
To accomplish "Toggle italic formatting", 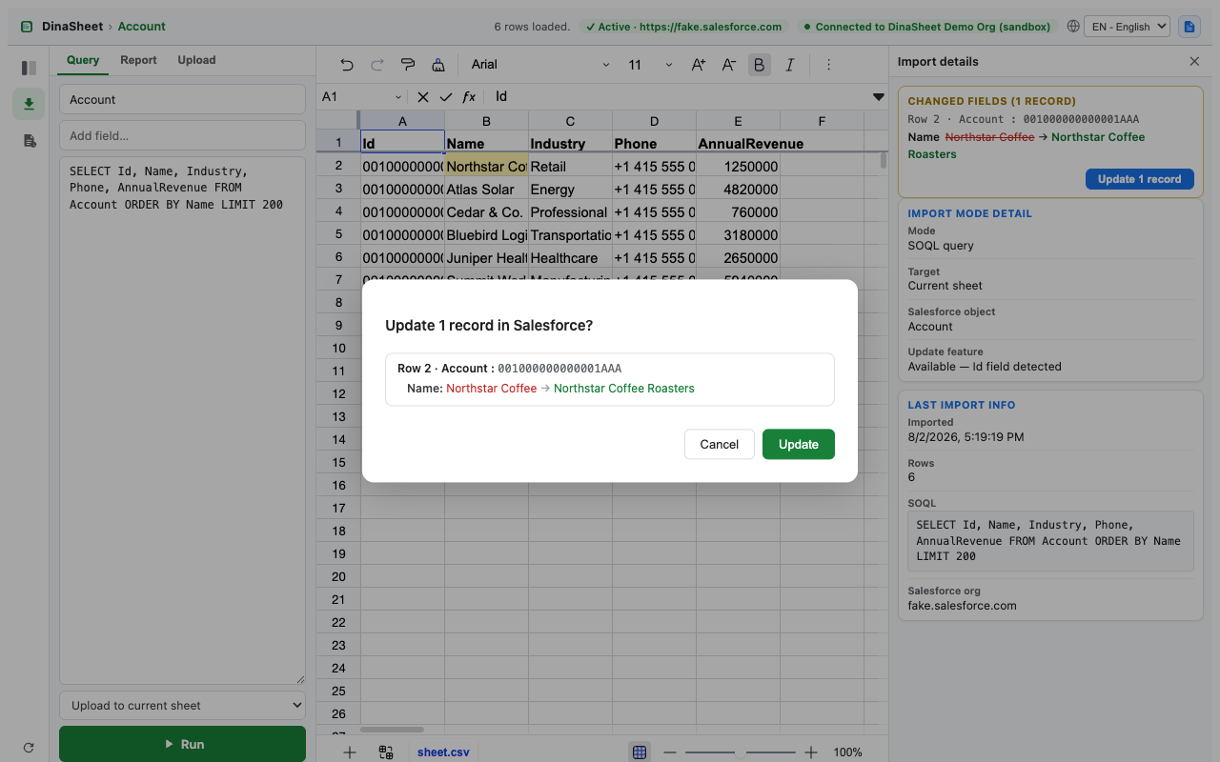I will click(790, 65).
